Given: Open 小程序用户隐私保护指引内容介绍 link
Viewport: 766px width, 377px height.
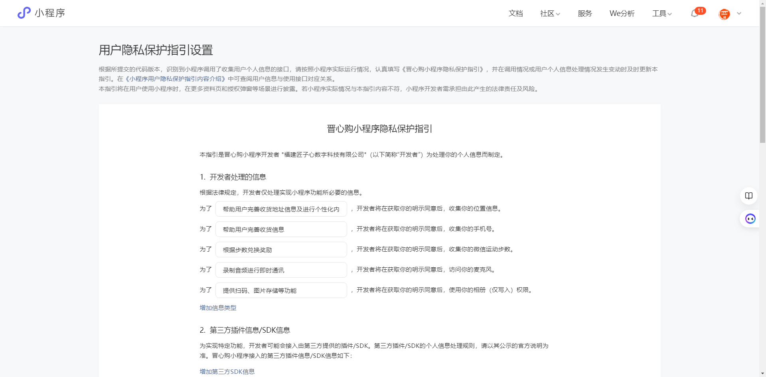Looking at the screenshot, I should pos(175,79).
